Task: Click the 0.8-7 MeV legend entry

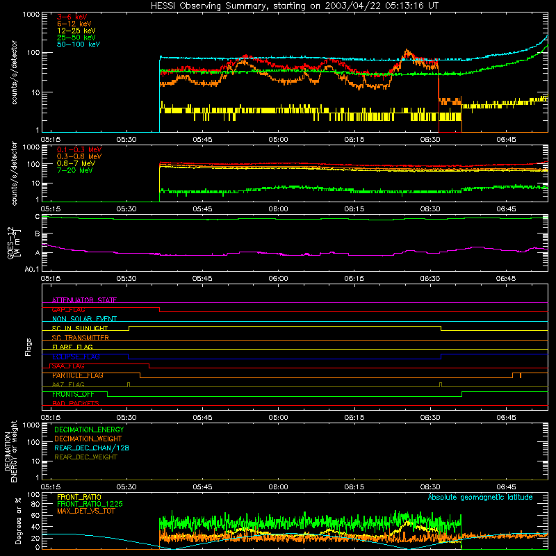Action: tap(76, 163)
